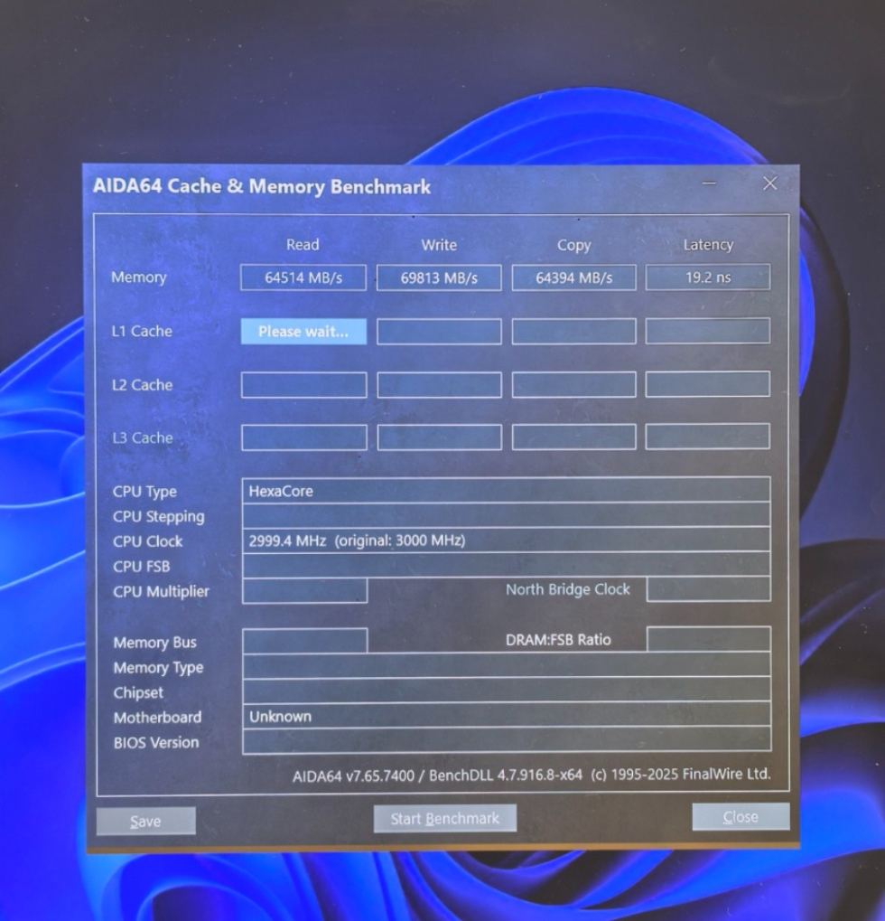
Task: Click the Write column header
Action: click(439, 245)
